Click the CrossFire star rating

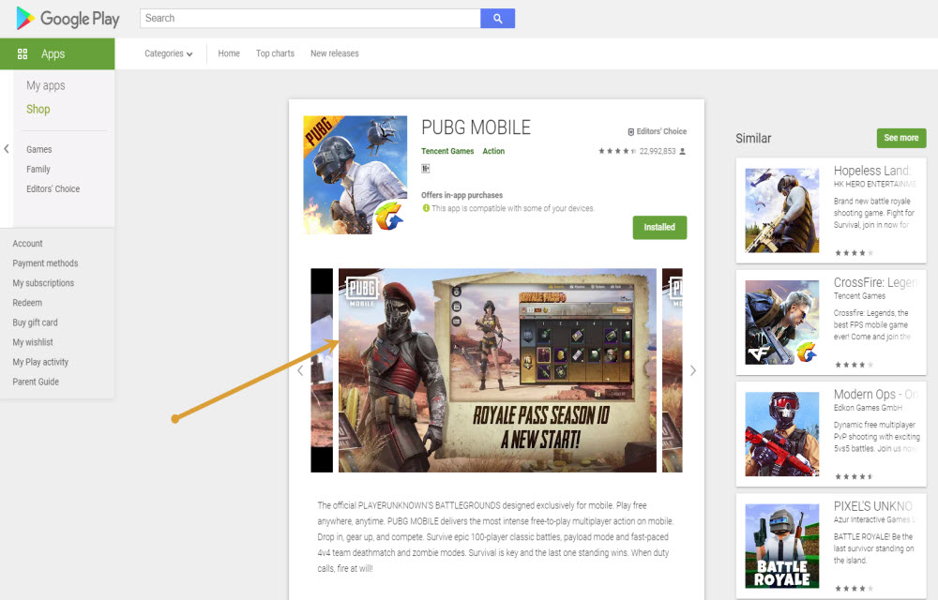[x=854, y=365]
